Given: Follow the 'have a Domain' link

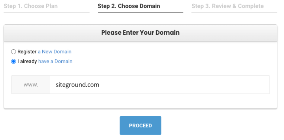Looking at the screenshot, I should click(55, 61).
